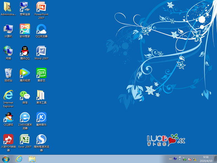217x163 pixels.
Task: Click the blue help question-mark tray icon
Action: point(175,159)
